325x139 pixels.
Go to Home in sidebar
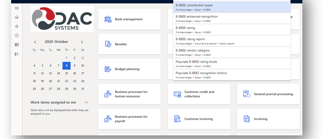tap(17, 17)
